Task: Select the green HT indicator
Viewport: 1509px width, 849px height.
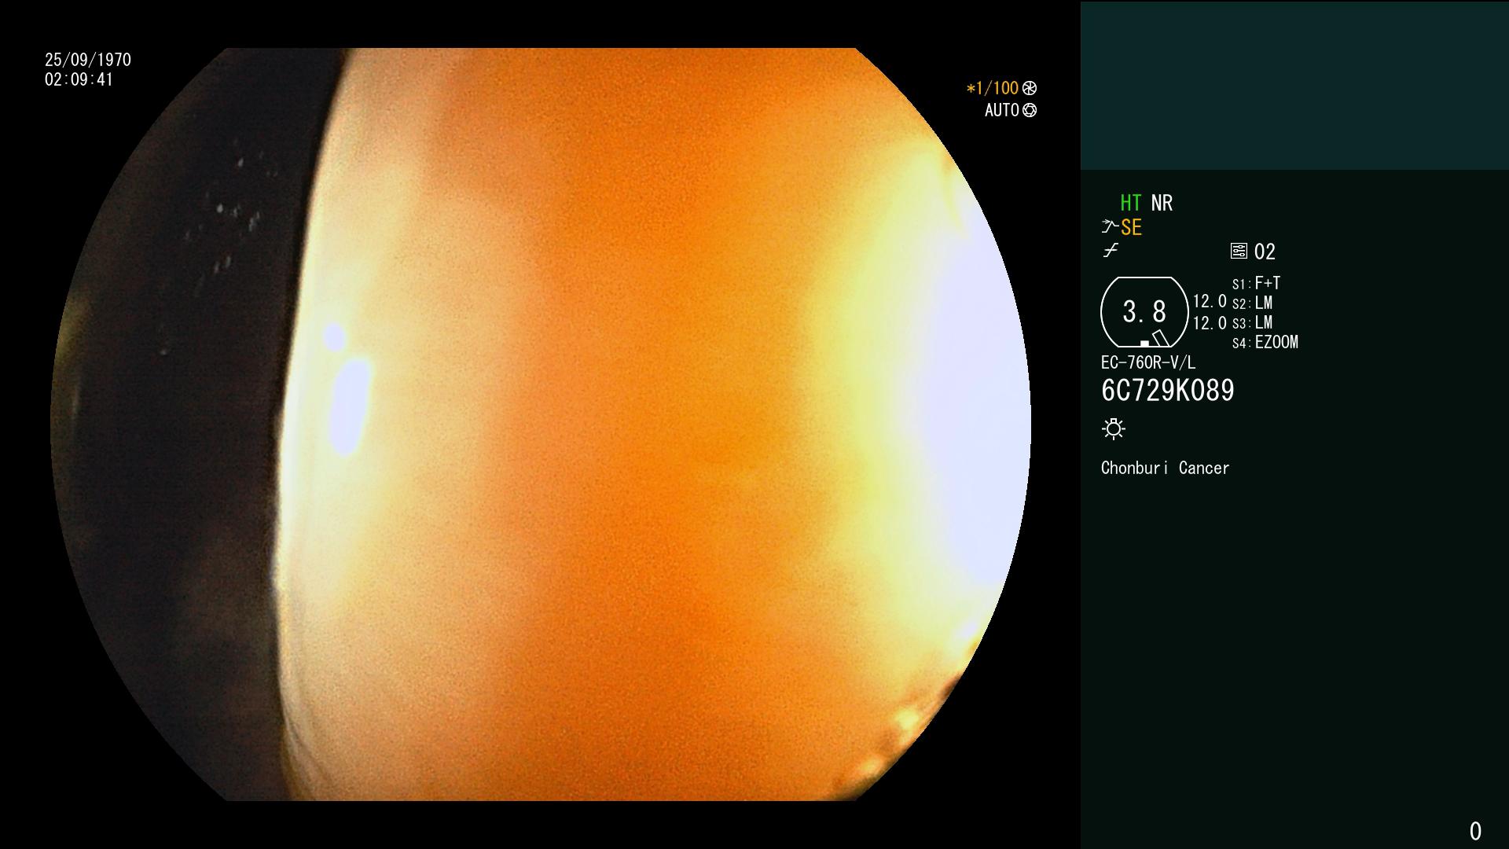Action: (x=1131, y=203)
